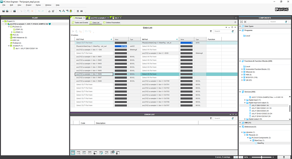Collapse the Axioline F (1) tree node
The image size is (292, 159).
8,46
